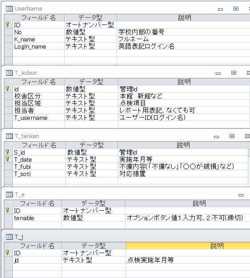Click フィールド名 header in UserName table
This screenshot has height=278, width=250.
coord(38,18)
